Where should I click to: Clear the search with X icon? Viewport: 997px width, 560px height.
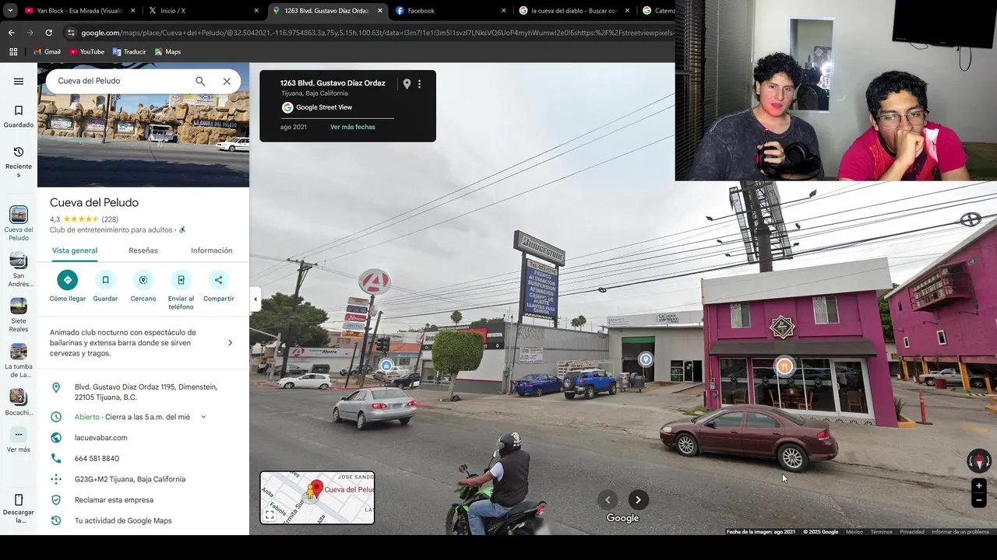tap(227, 81)
